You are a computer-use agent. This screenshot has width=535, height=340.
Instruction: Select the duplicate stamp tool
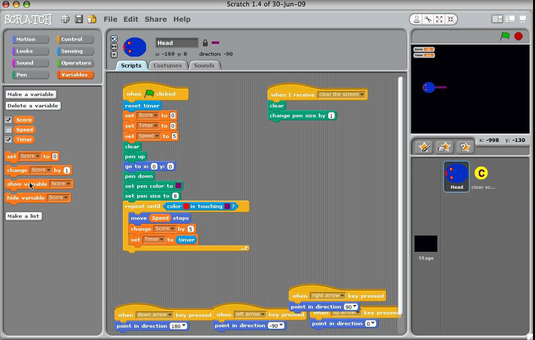[x=417, y=19]
